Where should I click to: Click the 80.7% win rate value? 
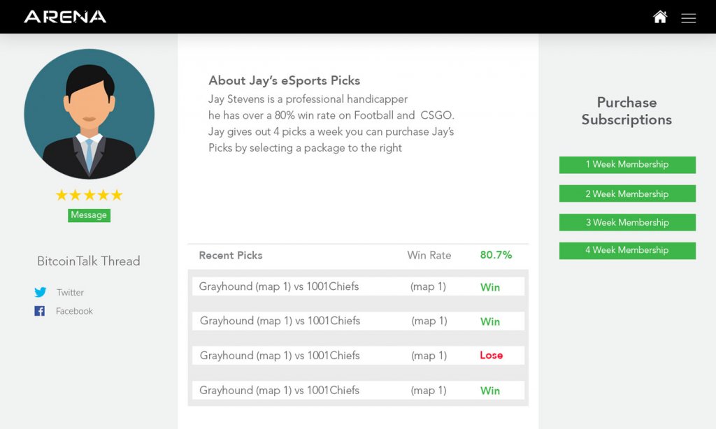point(496,255)
